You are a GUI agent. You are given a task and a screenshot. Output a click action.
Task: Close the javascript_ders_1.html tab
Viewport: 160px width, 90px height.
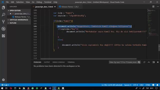[x=55, y=7]
